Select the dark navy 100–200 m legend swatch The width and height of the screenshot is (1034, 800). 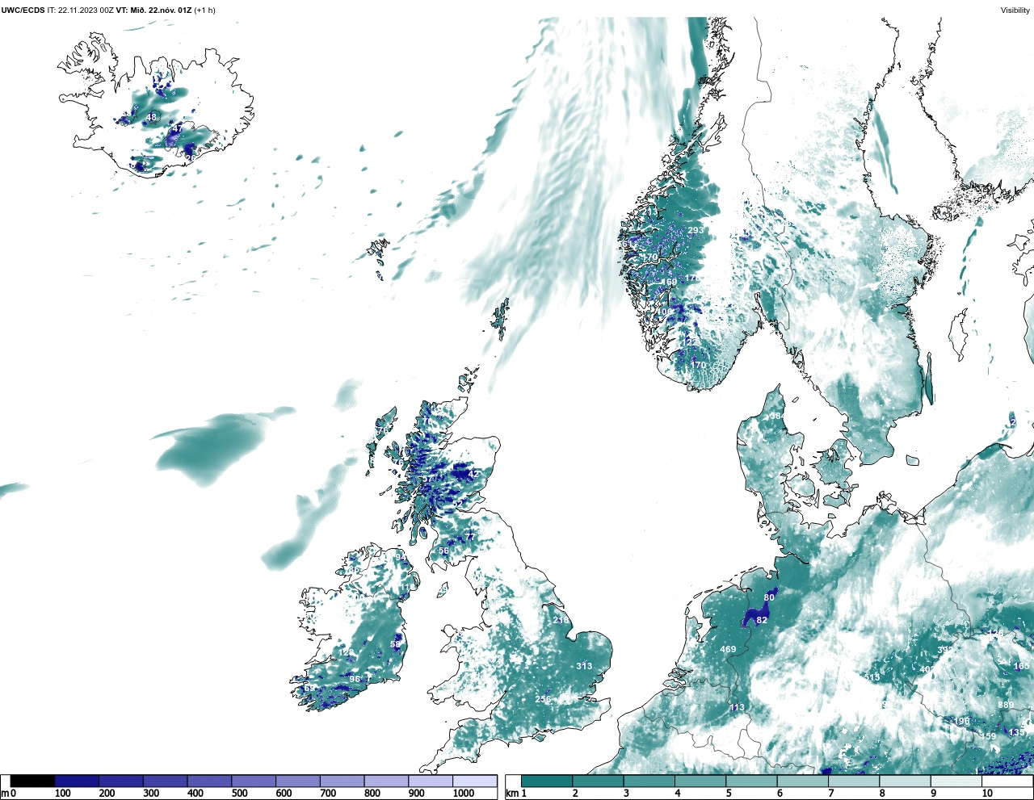coord(77,781)
